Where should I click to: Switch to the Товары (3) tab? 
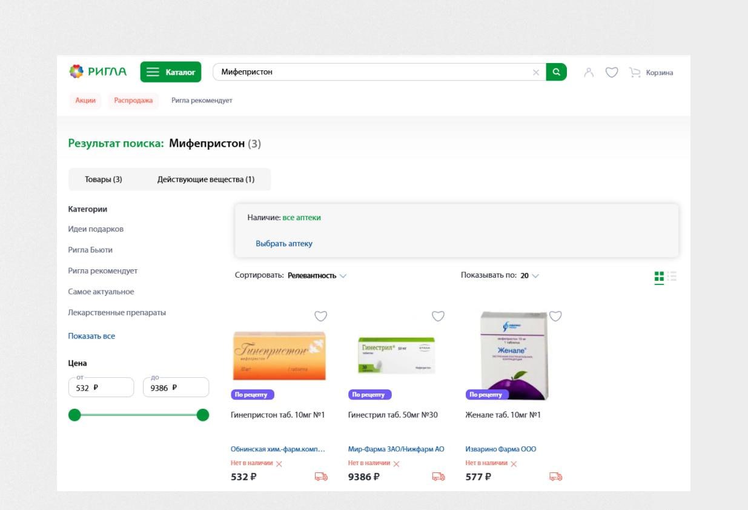[x=104, y=180]
